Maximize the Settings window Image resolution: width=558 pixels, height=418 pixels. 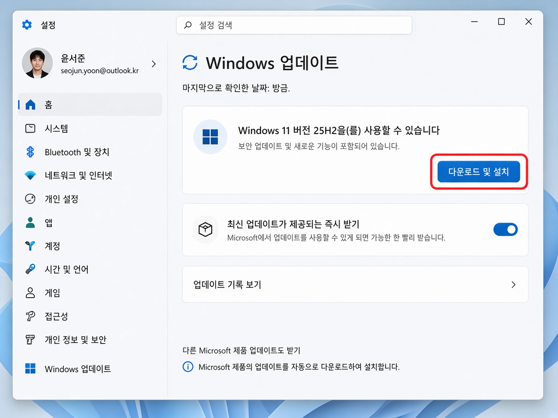(501, 22)
